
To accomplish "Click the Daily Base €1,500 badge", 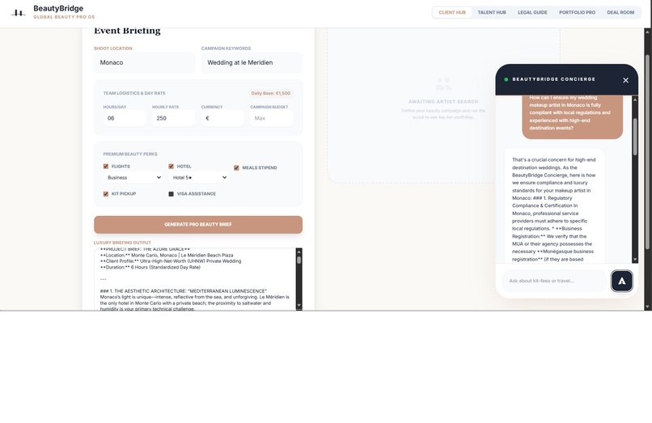I will tap(271, 93).
